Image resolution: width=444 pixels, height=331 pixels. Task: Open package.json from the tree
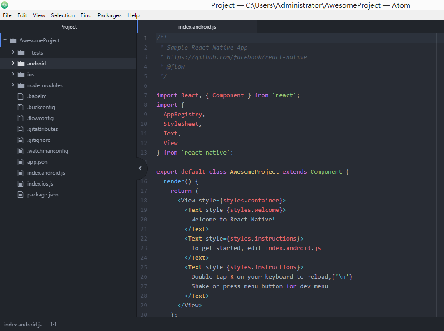coord(43,195)
